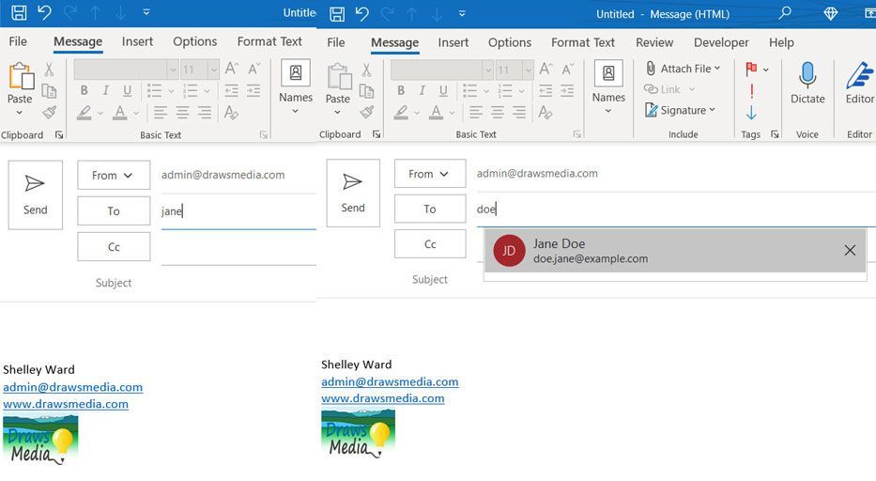Click Align Left icon in left window
Screen dimensions: 876x481
(161, 113)
